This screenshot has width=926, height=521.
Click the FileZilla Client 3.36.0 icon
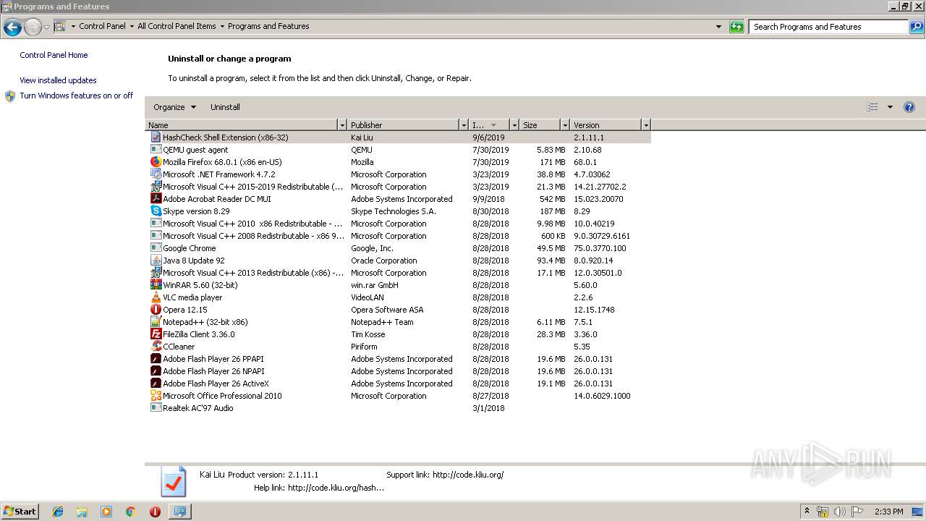click(156, 334)
